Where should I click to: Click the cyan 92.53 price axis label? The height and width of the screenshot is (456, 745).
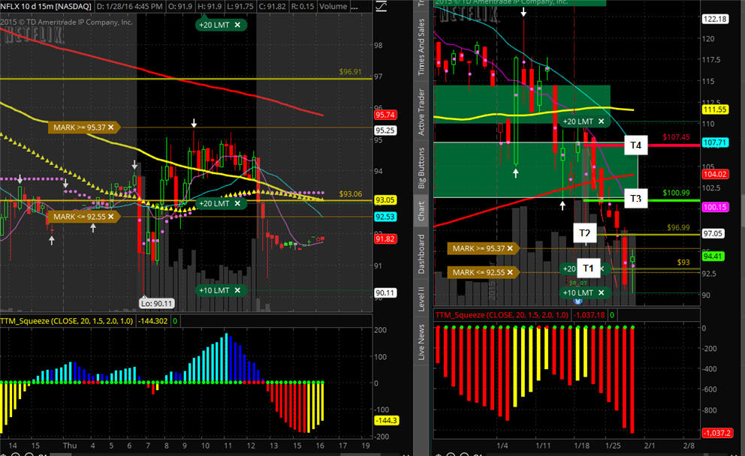click(385, 217)
